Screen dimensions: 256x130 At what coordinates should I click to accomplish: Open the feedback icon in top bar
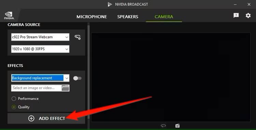[236, 15]
